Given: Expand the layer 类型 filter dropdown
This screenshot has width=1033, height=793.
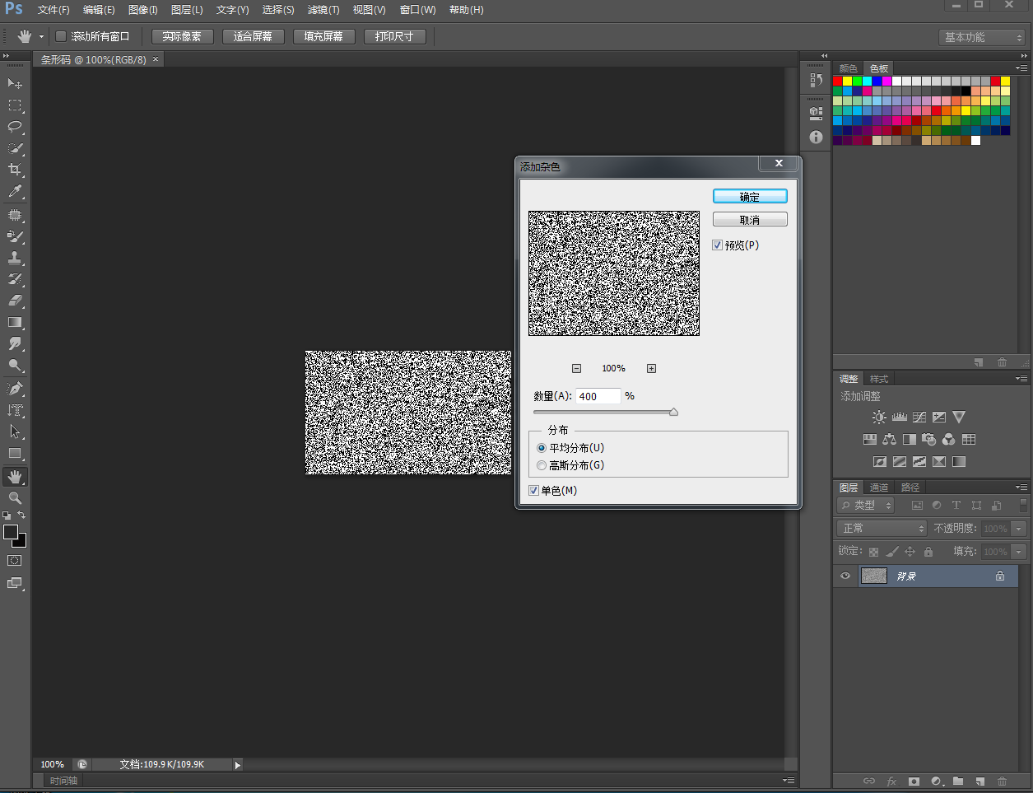Looking at the screenshot, I should [866, 506].
